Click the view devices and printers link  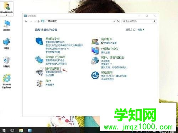click(54, 72)
